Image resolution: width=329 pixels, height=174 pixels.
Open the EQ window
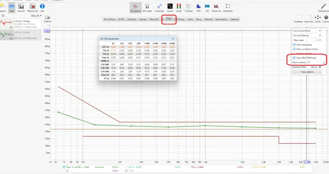click(x=207, y=8)
